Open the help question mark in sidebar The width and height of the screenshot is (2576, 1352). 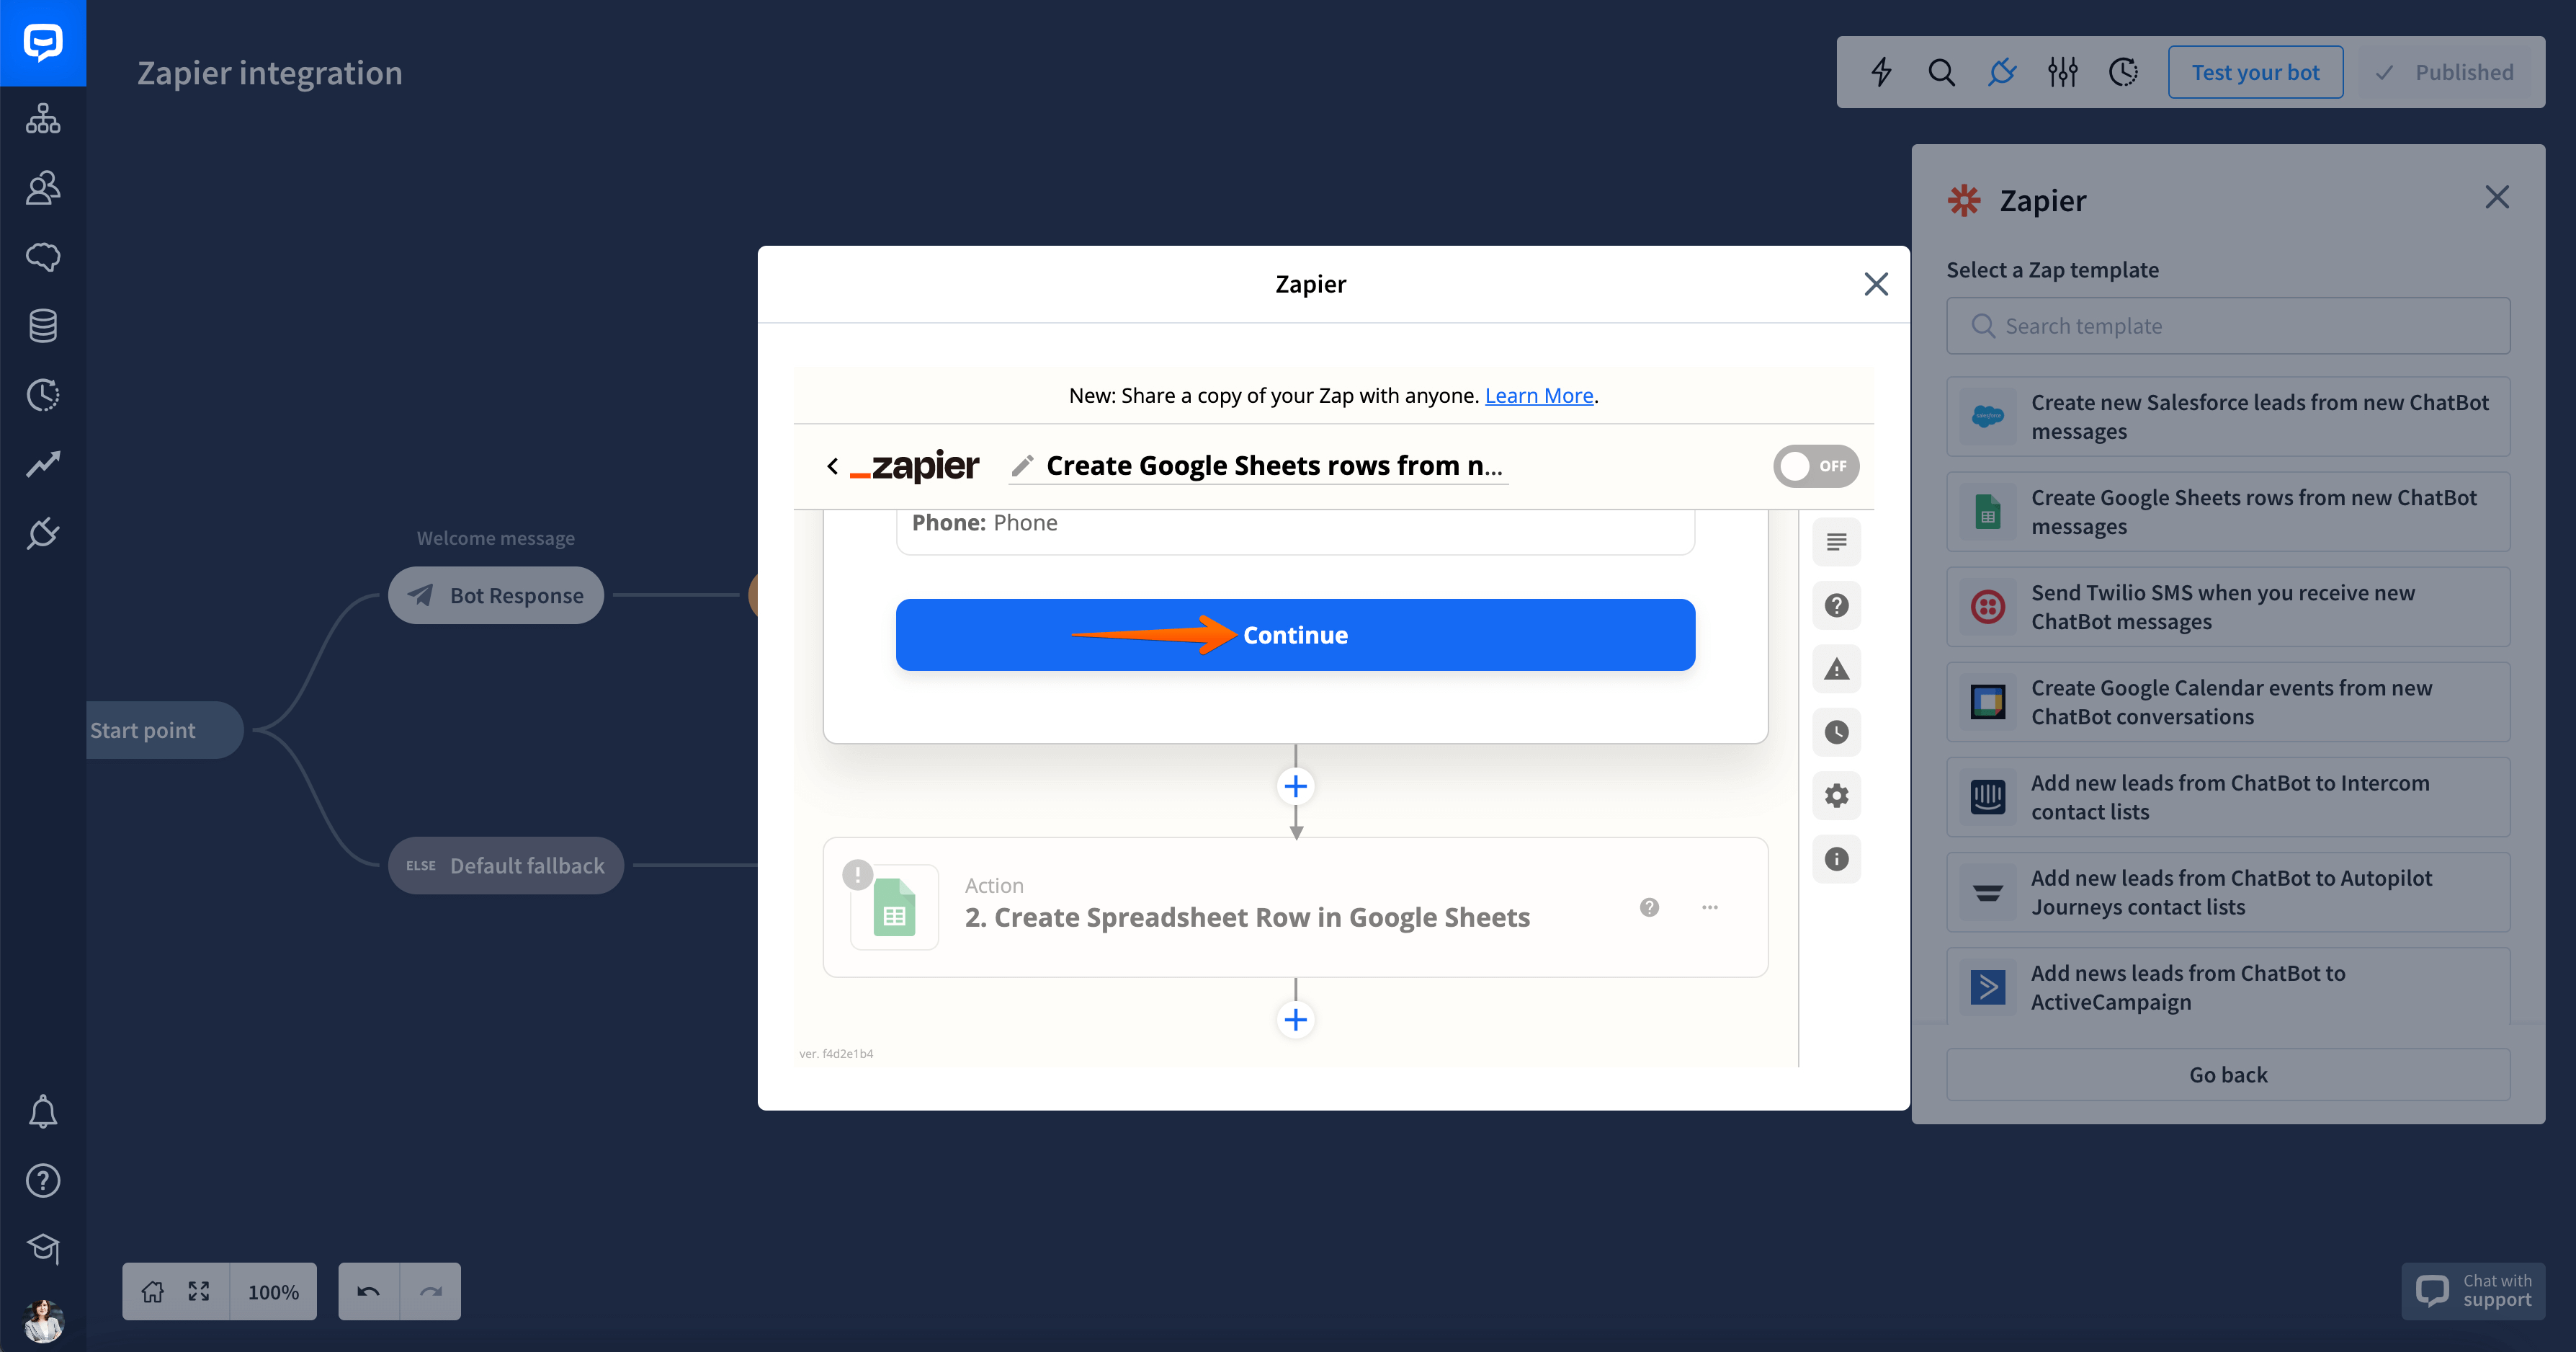43,1181
